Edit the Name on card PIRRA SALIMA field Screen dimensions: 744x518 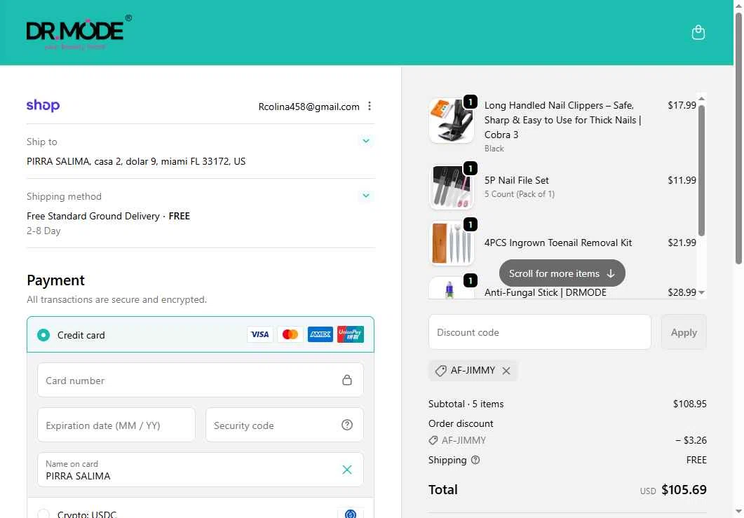[x=201, y=470]
